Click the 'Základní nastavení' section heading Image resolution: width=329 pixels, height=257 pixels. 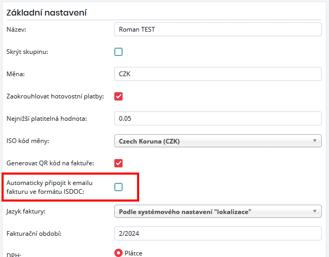(46, 12)
